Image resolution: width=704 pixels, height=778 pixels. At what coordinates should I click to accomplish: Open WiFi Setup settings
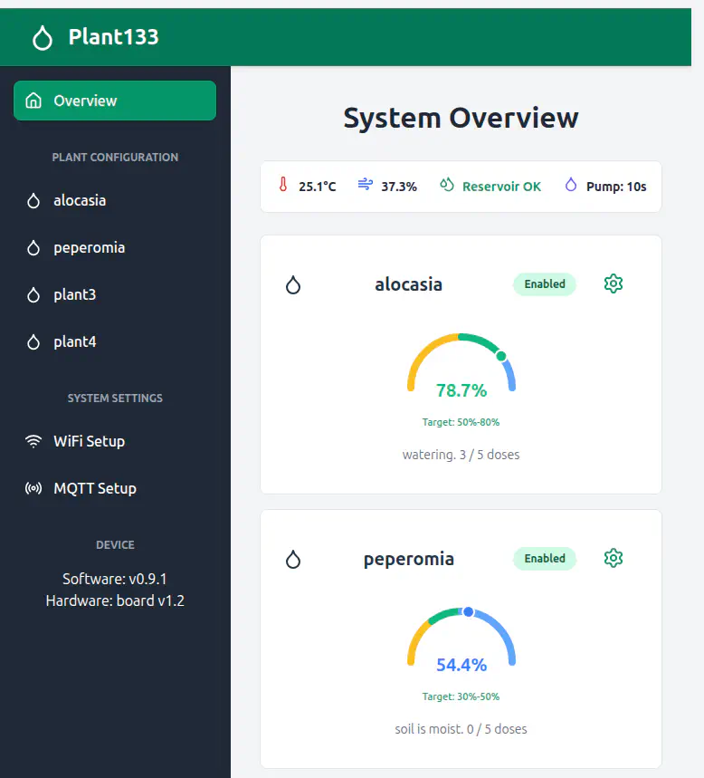click(x=89, y=441)
